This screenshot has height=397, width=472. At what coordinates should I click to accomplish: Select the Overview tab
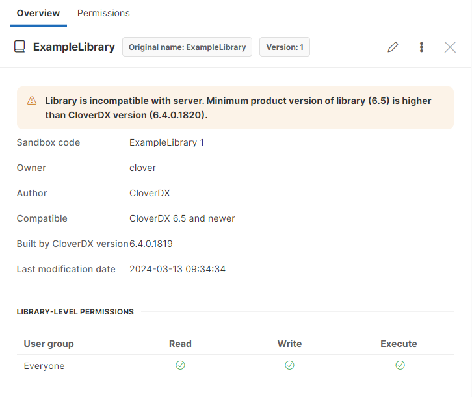click(x=38, y=13)
